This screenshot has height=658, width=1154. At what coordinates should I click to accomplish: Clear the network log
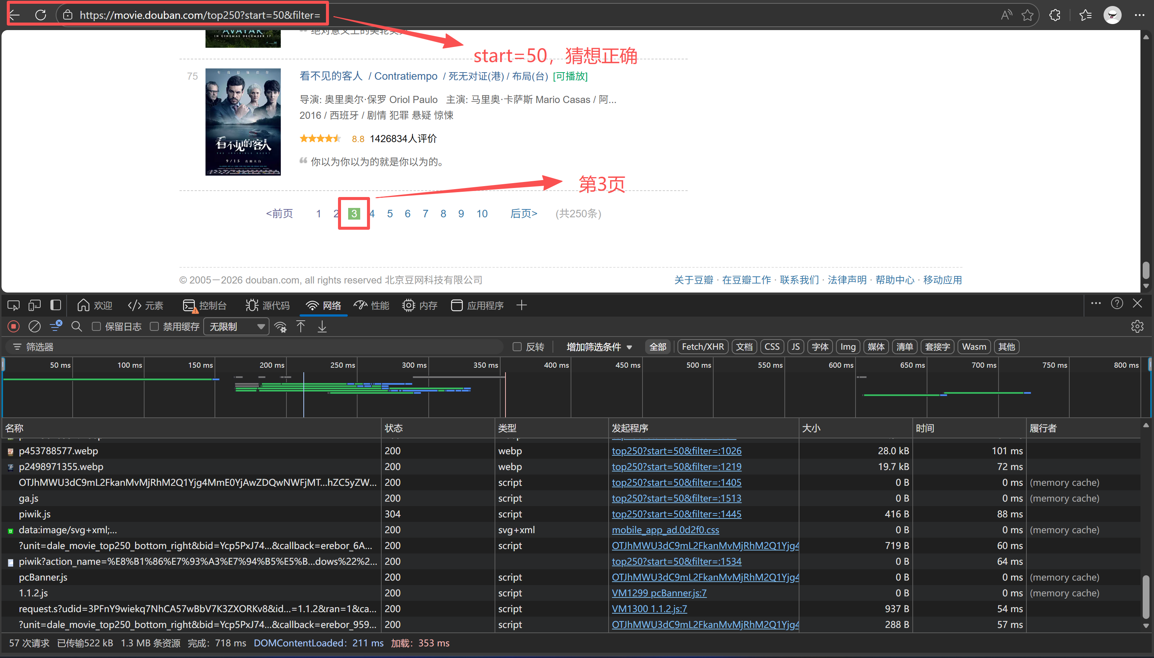coord(34,326)
